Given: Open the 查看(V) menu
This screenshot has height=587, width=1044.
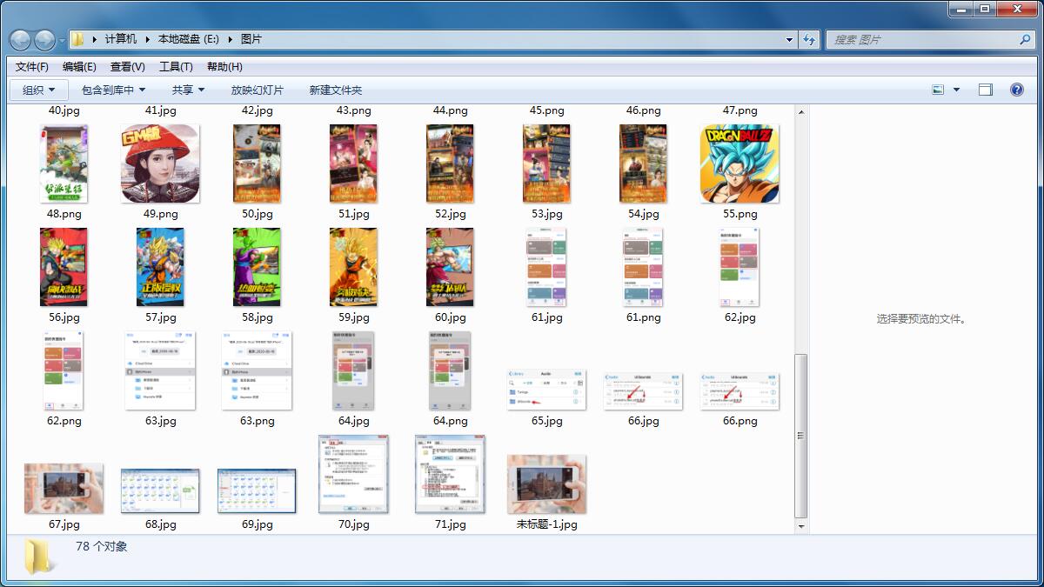Looking at the screenshot, I should click(x=127, y=66).
